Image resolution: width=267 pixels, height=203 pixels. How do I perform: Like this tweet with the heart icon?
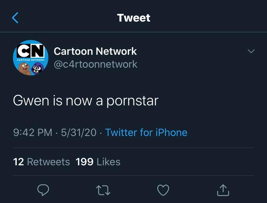tap(163, 191)
